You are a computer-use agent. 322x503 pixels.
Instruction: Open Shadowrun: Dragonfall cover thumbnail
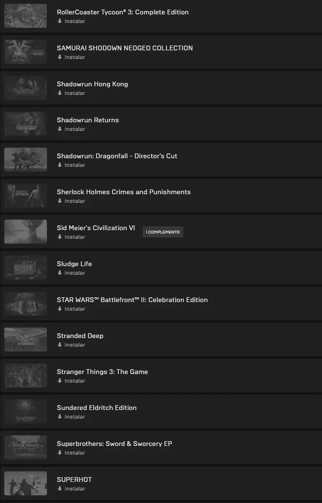point(26,159)
